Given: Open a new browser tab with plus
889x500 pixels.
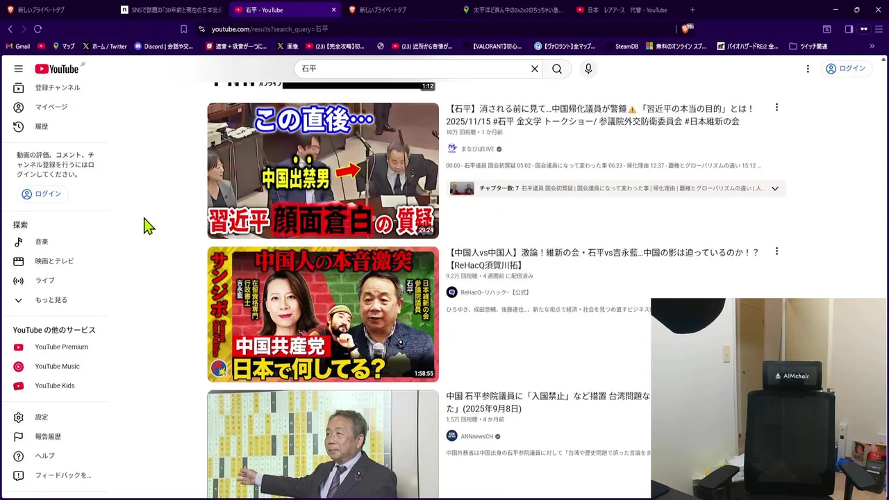Looking at the screenshot, I should [x=692, y=10].
